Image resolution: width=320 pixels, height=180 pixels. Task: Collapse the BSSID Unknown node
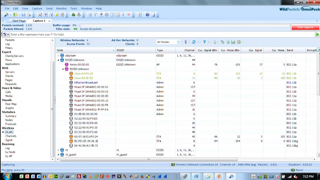pos(63,69)
